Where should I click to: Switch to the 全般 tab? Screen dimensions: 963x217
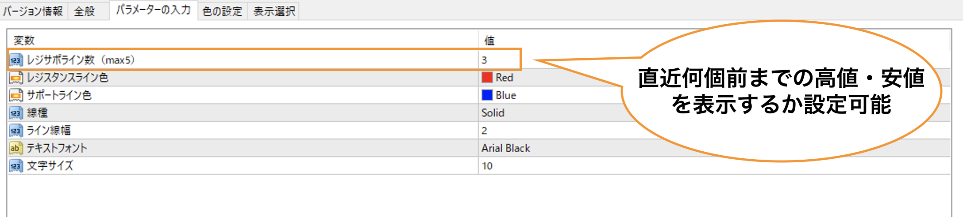coord(85,11)
